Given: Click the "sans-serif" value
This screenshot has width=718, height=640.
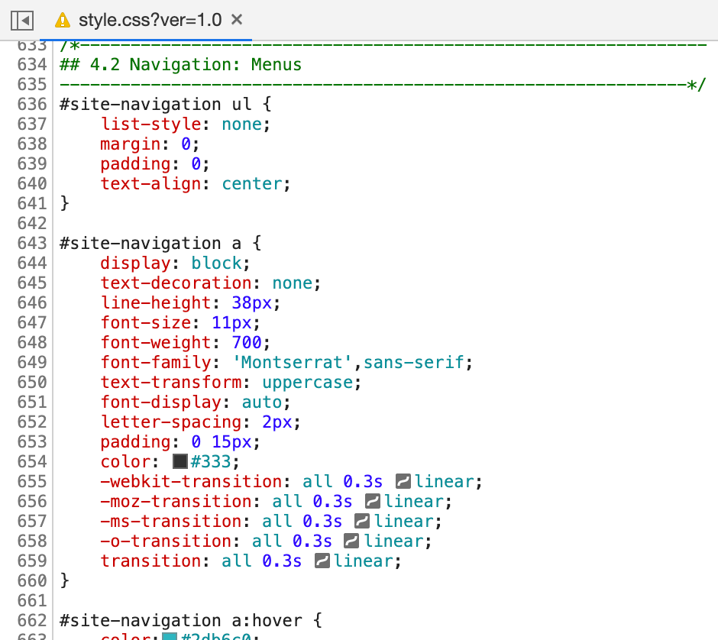Looking at the screenshot, I should pos(414,362).
